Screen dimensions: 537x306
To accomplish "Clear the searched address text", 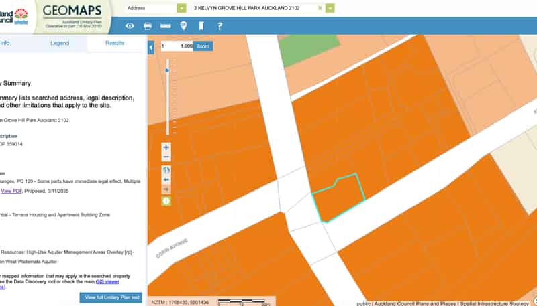I will 320,8.
